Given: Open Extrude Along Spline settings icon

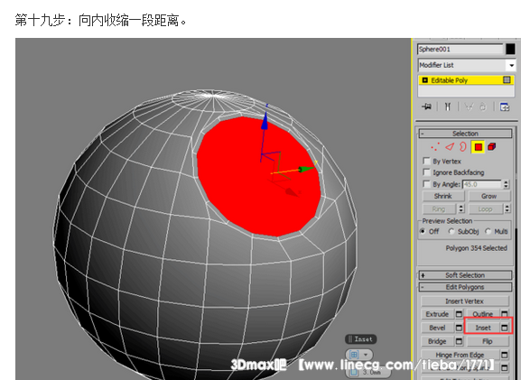Looking at the screenshot, I should tap(505, 367).
